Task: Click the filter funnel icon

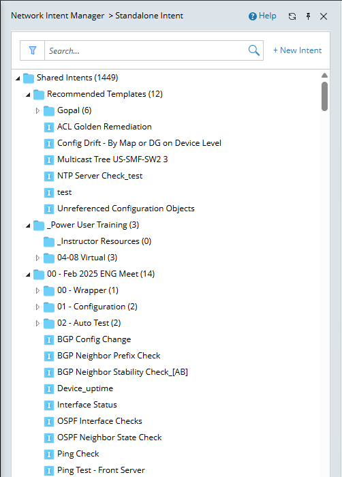Action: click(33, 50)
